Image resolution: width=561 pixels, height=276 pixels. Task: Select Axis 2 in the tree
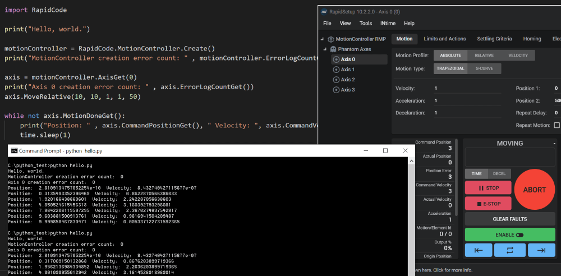coord(348,80)
